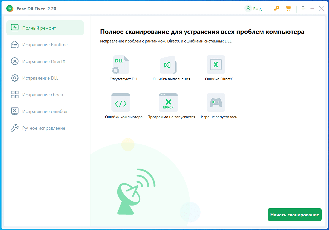Click the title text Ease Dll Fixer 2.20
329x230 pixels.
coord(36,9)
